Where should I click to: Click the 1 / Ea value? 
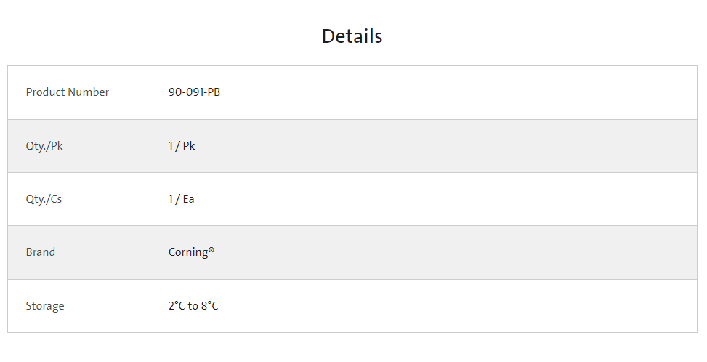tap(181, 198)
